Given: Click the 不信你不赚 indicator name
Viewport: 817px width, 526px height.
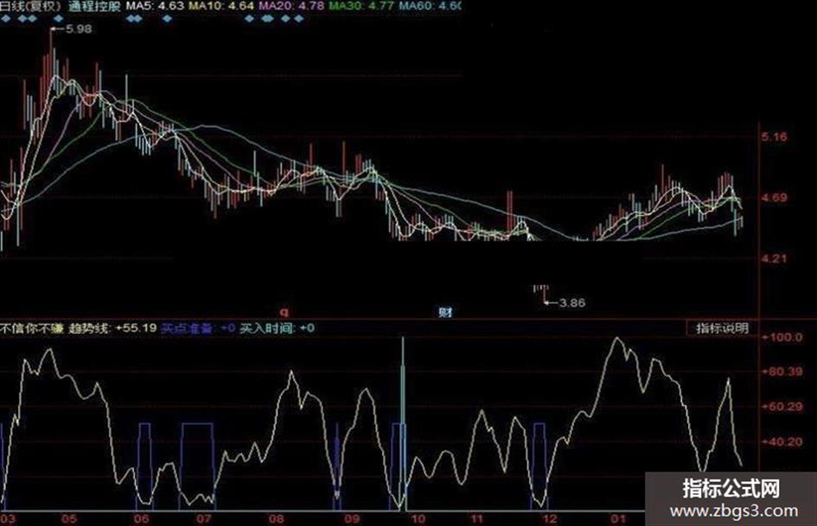Looking at the screenshot, I should coord(31,328).
